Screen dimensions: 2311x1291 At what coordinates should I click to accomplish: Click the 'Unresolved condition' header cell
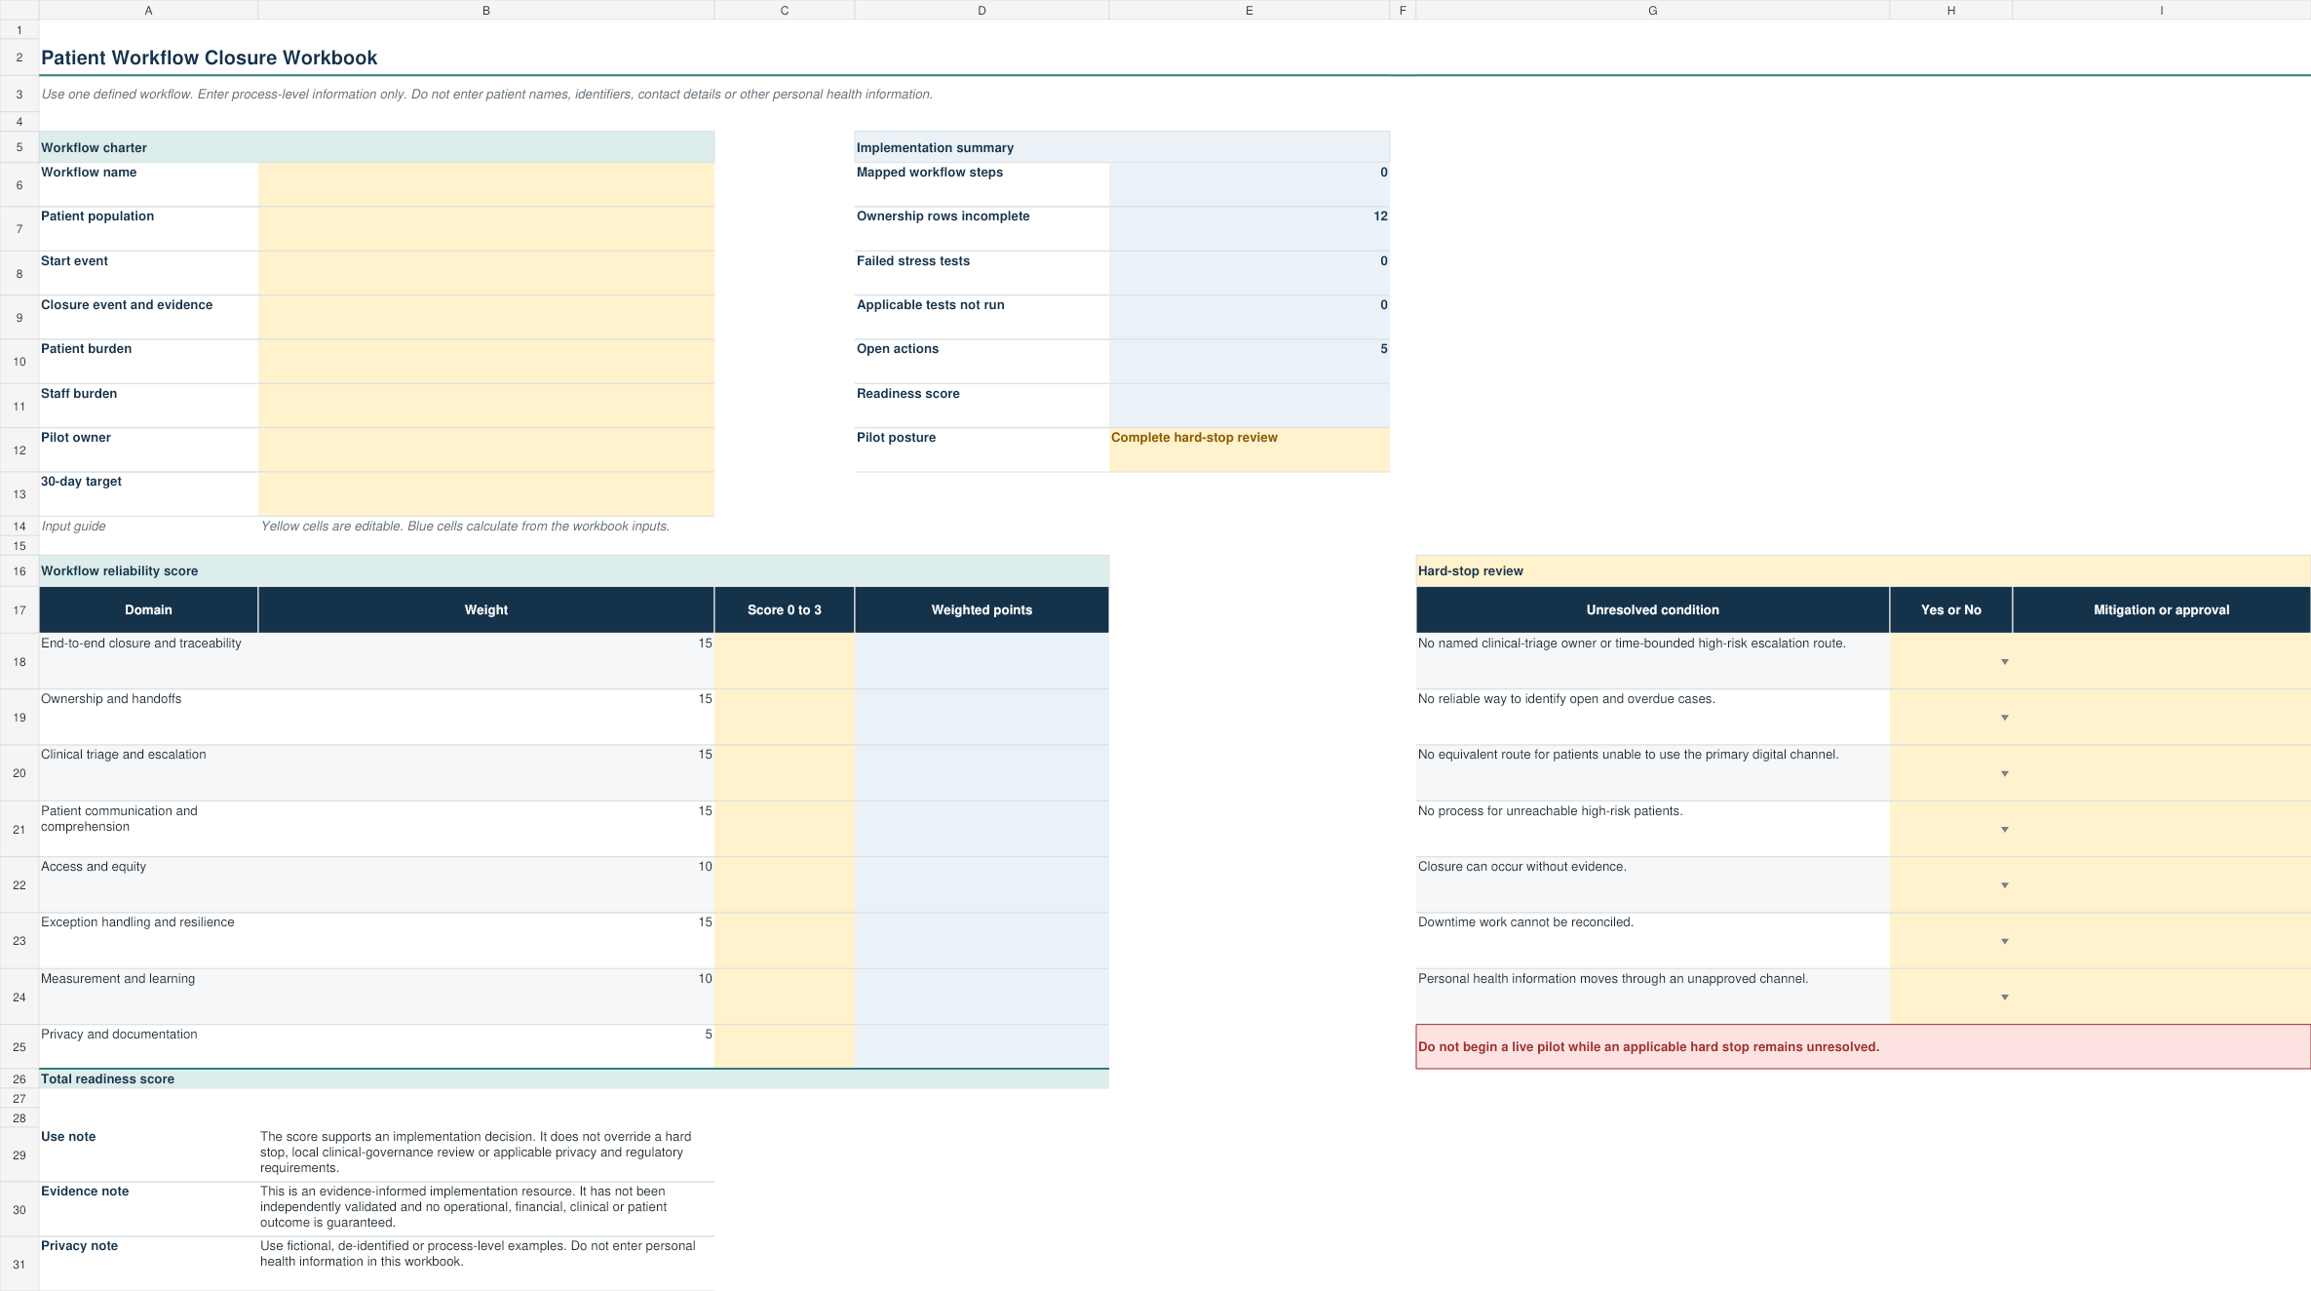(1652, 610)
